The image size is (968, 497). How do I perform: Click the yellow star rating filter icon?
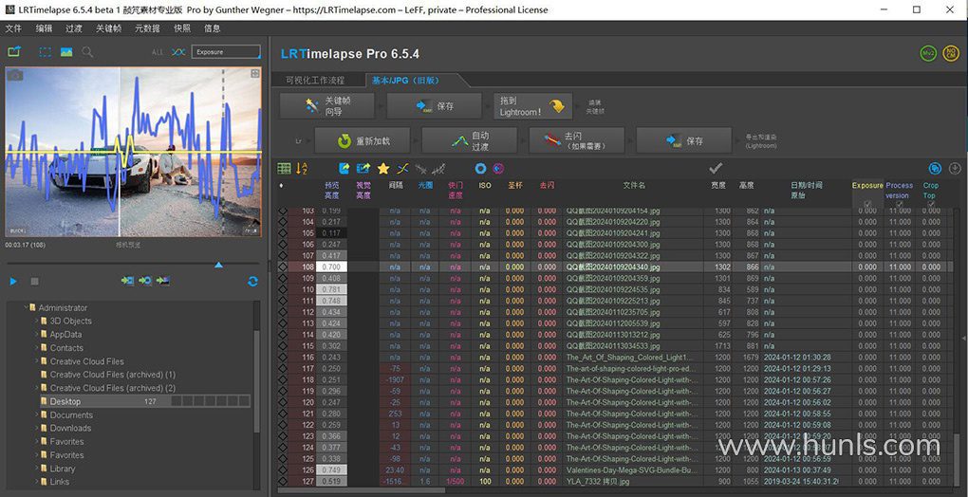(383, 168)
